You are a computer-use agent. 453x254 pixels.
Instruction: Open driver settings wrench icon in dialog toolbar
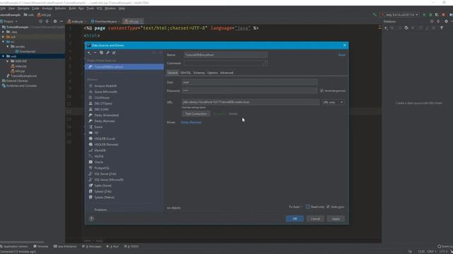tap(108, 53)
